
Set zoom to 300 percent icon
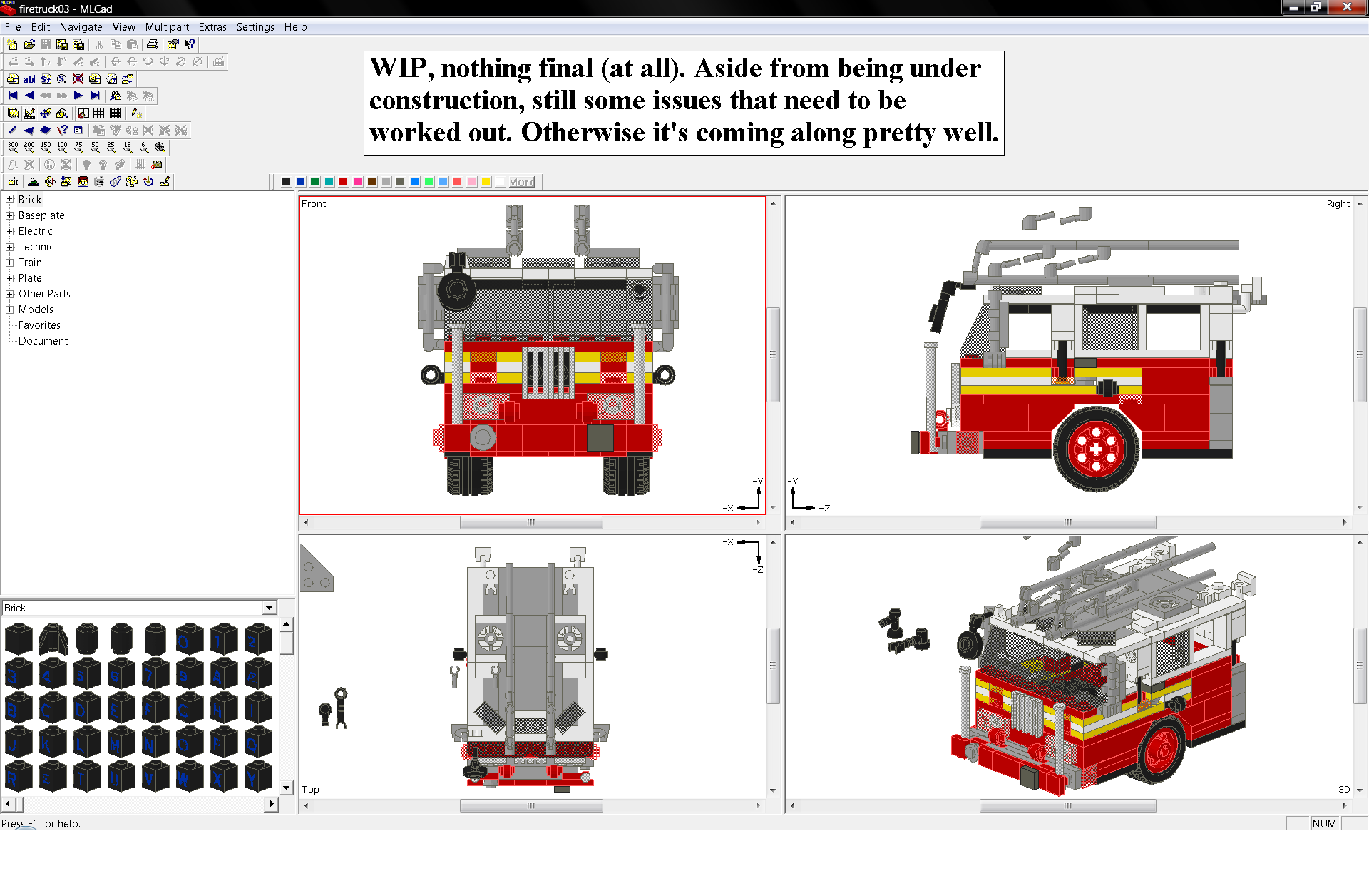(13, 147)
